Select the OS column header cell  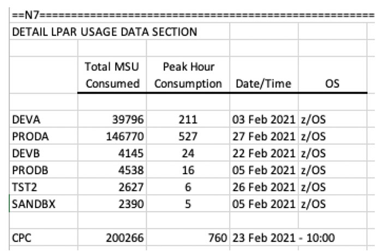333,75
